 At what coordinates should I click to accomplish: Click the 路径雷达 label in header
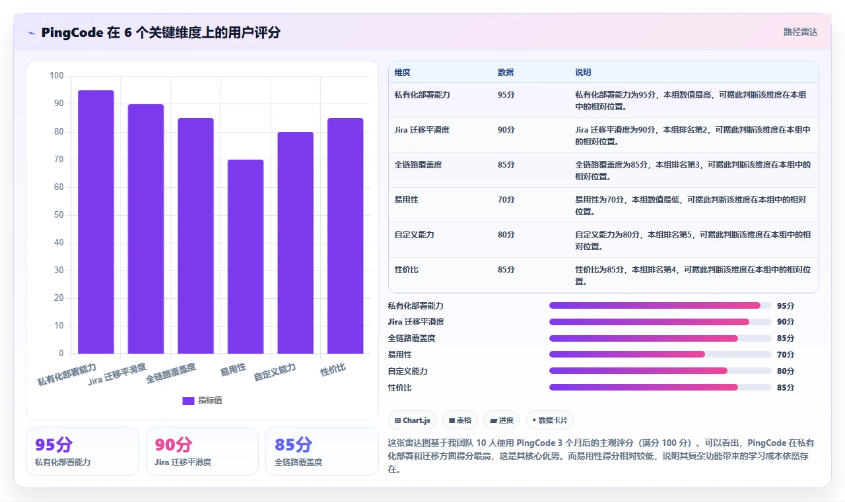[800, 32]
